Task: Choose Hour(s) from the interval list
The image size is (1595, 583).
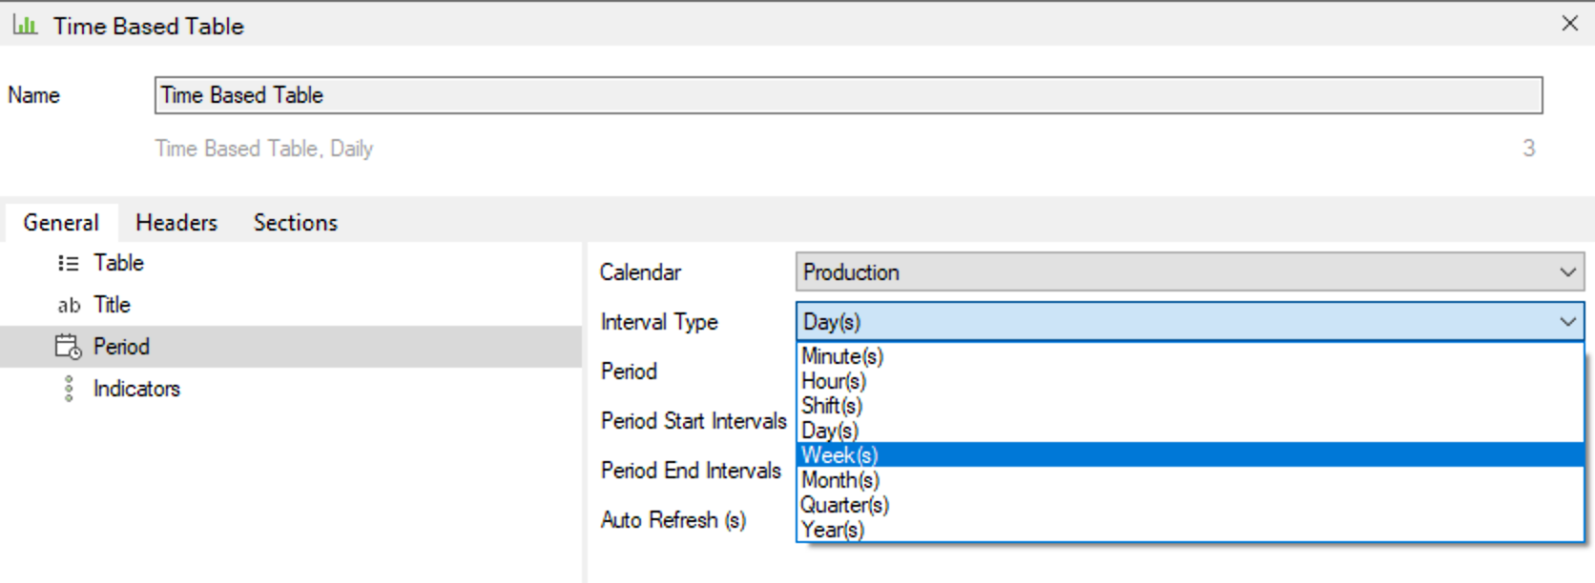Action: click(1190, 381)
